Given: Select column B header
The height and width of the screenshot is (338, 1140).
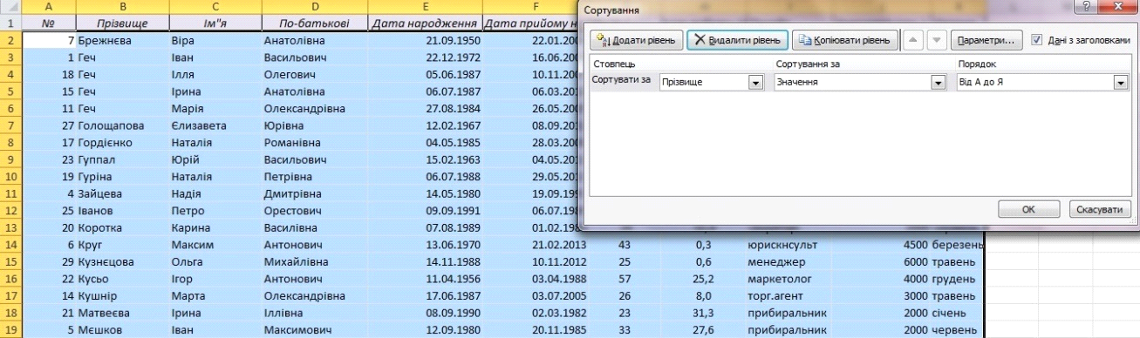Looking at the screenshot, I should tap(121, 6).
